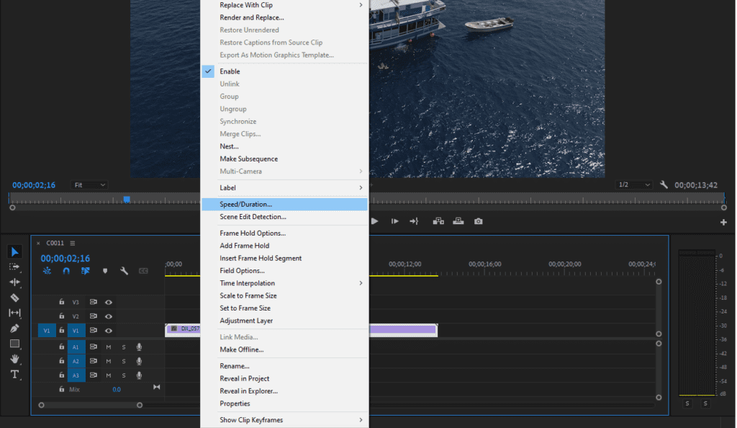Open the Fit zoom level dropdown
This screenshot has height=428, width=737.
88,185
